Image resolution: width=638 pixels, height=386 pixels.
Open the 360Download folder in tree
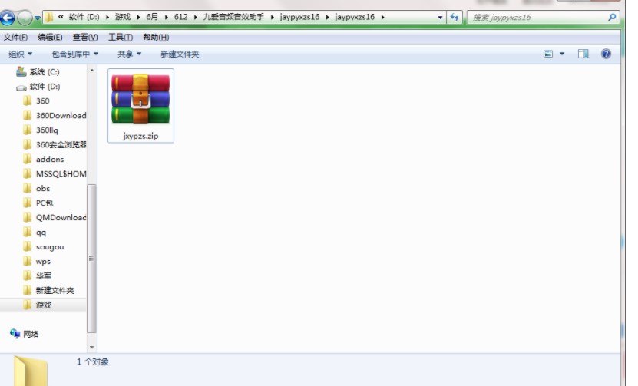[55, 116]
